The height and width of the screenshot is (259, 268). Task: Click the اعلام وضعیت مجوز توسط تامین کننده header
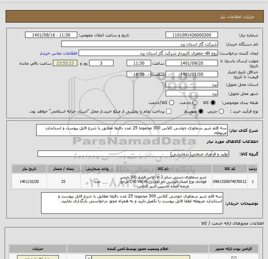(137, 249)
